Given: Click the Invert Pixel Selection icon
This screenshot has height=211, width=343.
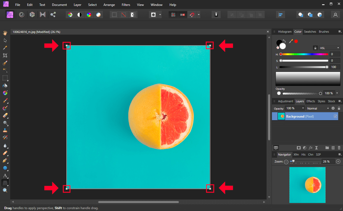Looking at the screenshot, I should pyautogui.click(x=132, y=15).
